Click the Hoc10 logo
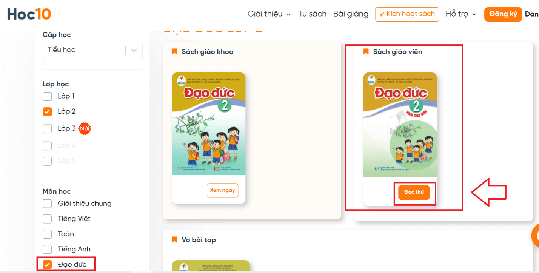Image resolution: width=539 pixels, height=273 pixels. [29, 14]
